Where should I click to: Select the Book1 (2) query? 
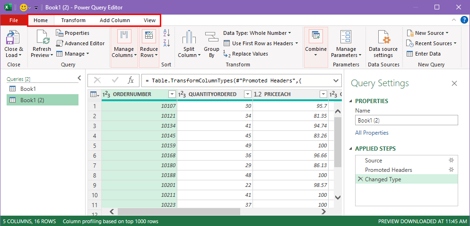(43, 100)
